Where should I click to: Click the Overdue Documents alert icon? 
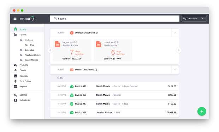72,33
